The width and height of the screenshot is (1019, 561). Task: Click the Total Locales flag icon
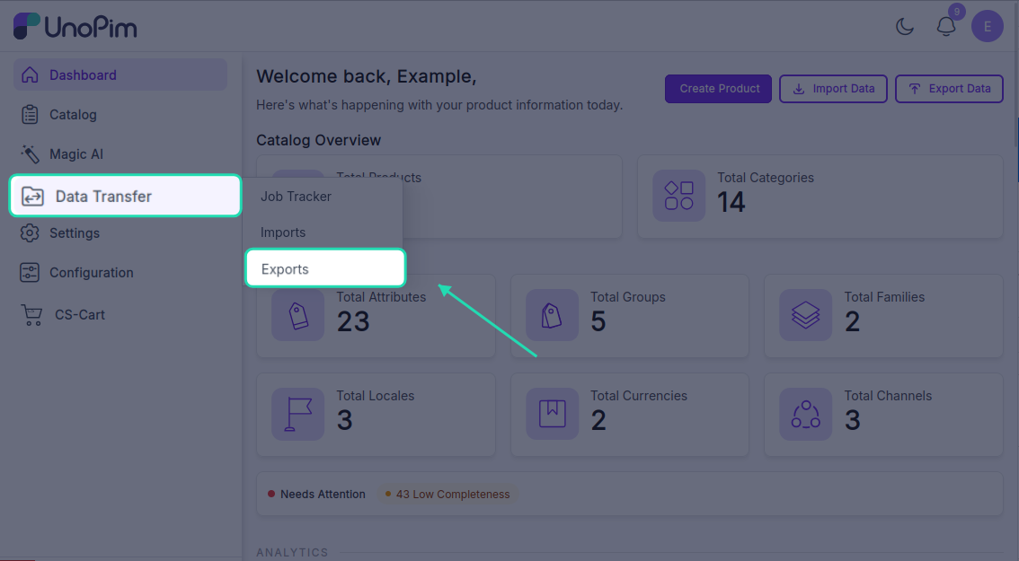[297, 414]
